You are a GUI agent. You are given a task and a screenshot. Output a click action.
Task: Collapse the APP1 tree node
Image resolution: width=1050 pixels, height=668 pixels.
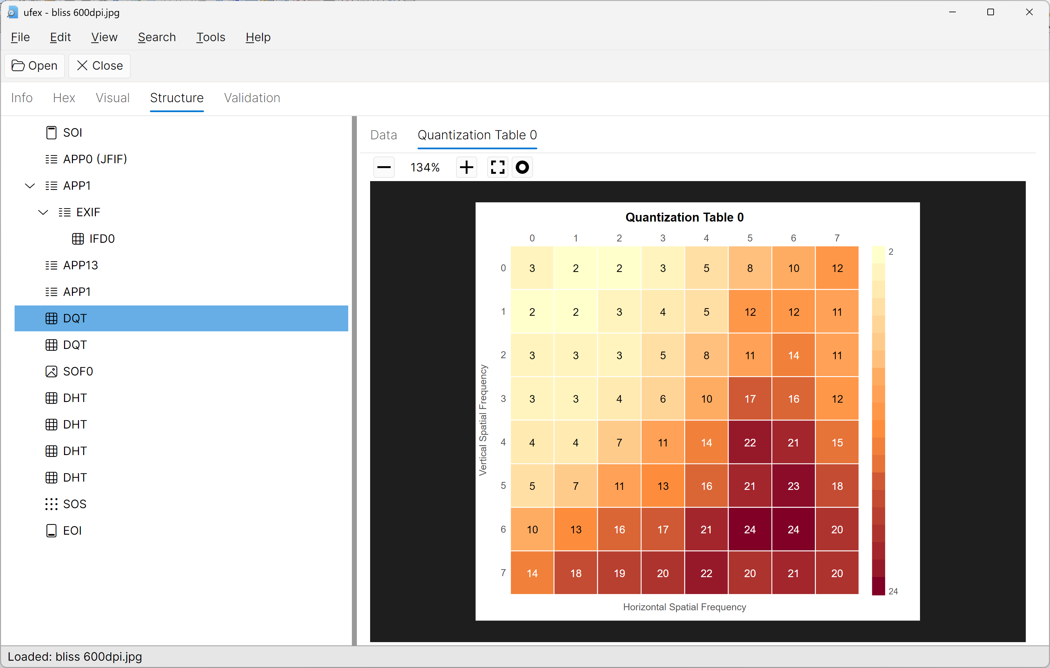[30, 186]
